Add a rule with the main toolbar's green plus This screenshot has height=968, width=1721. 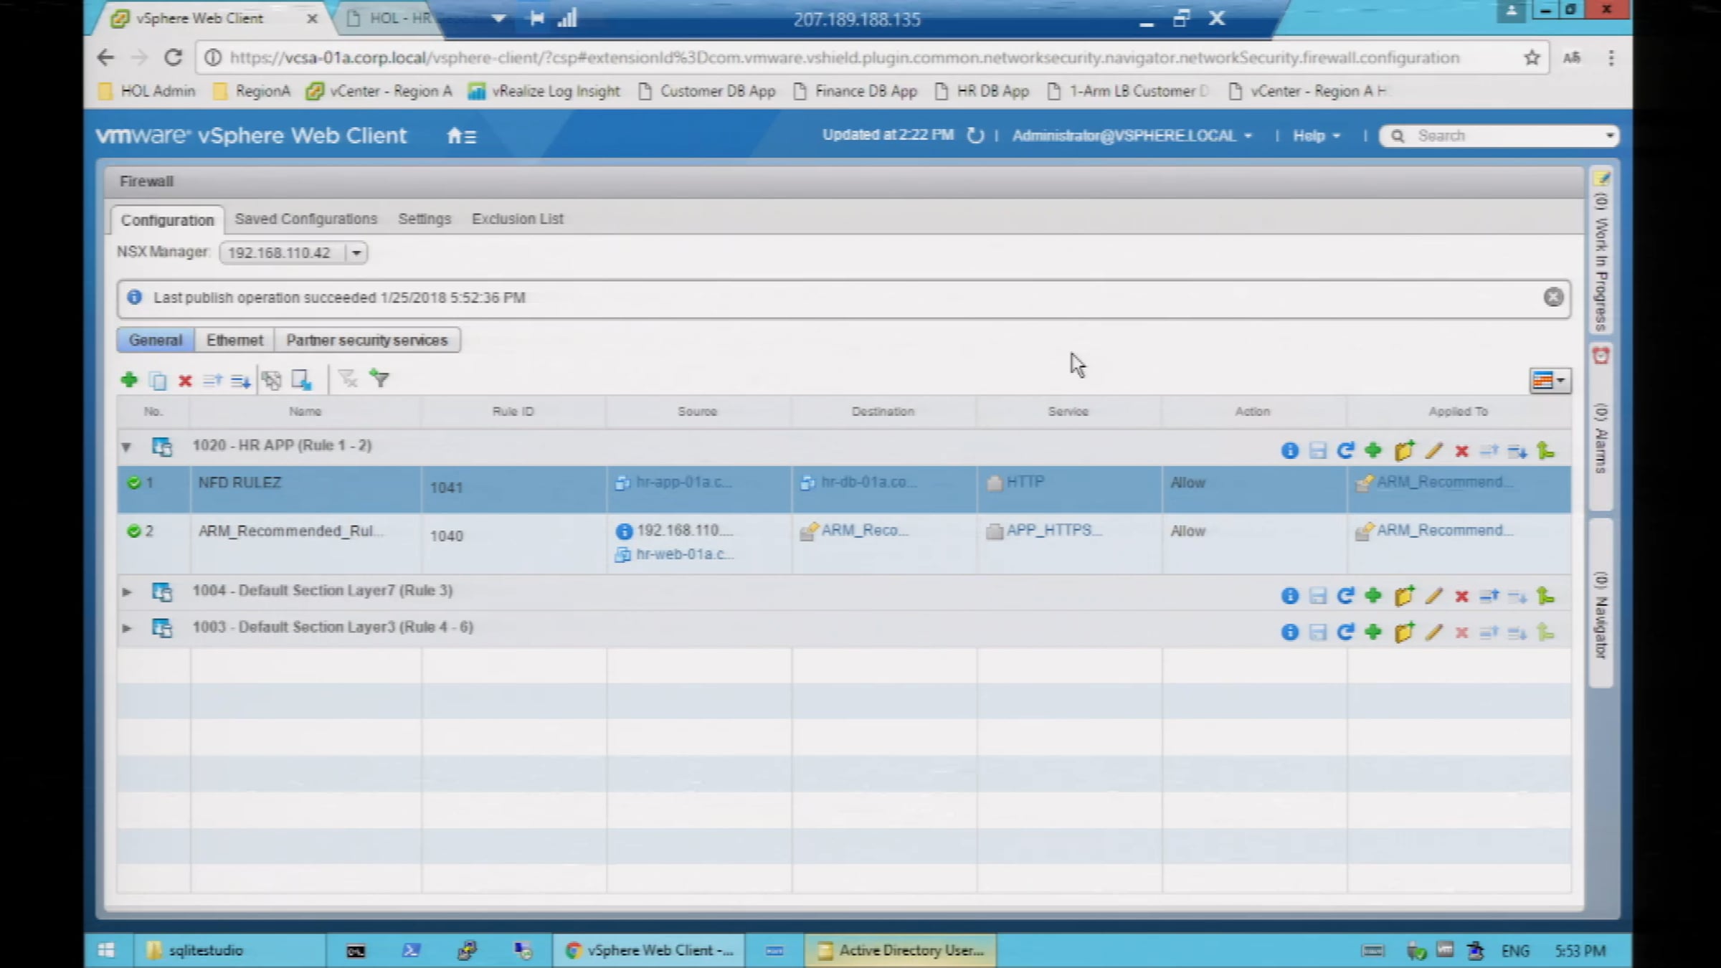129,379
